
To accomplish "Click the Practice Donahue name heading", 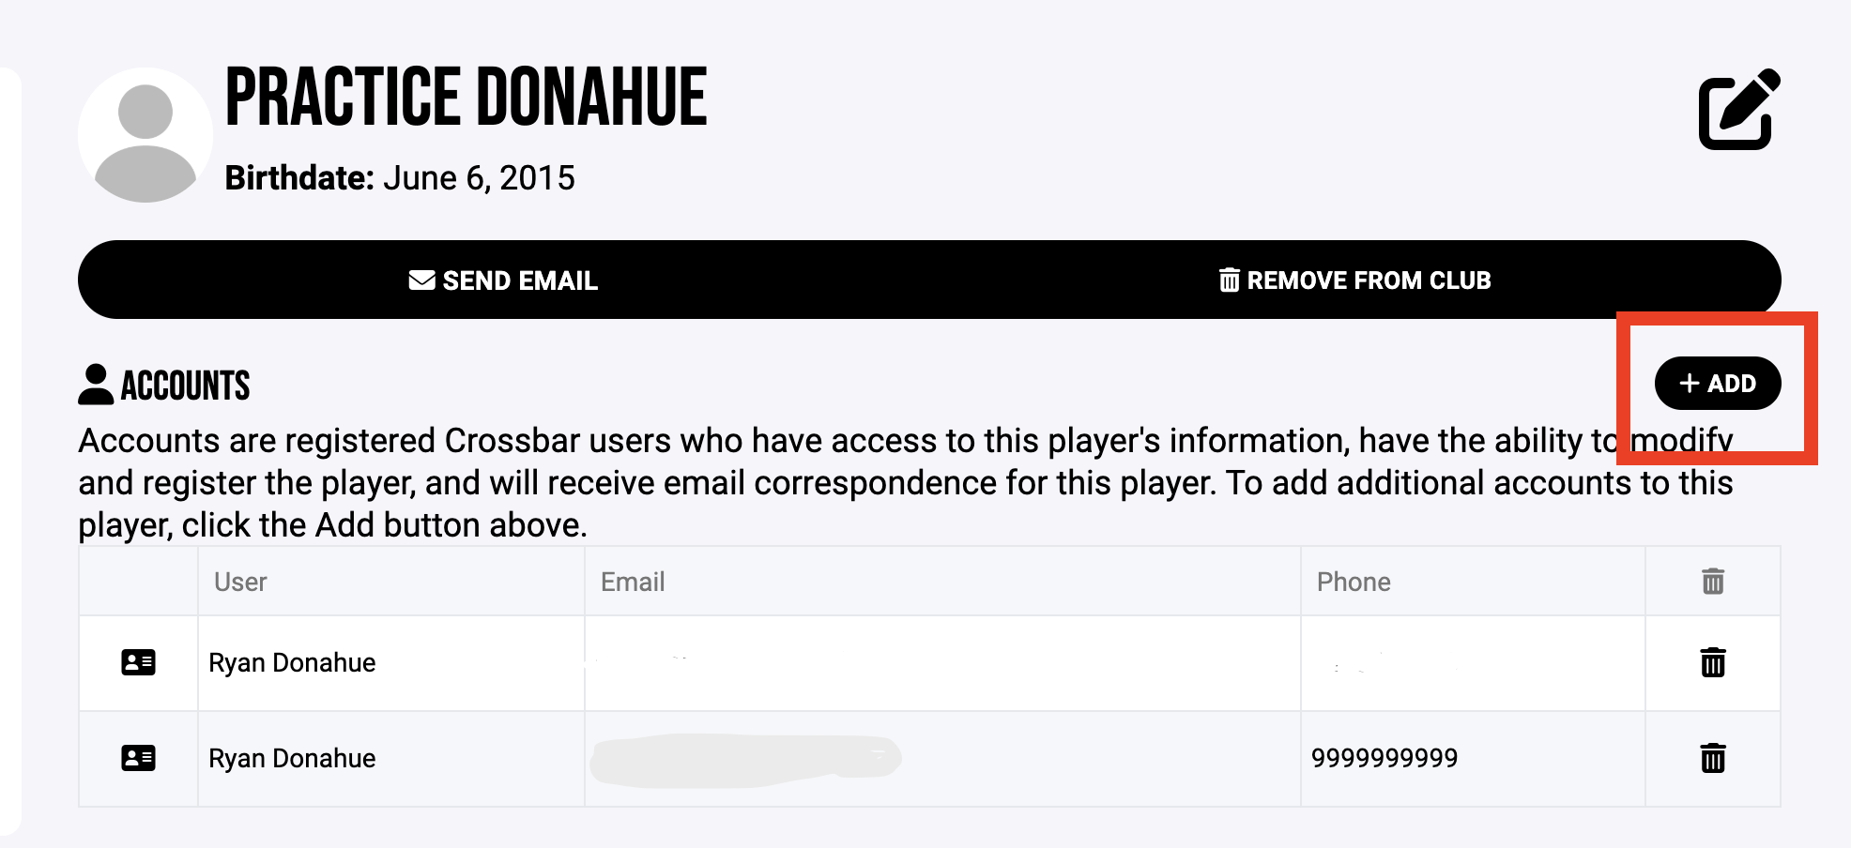I will click(x=466, y=98).
